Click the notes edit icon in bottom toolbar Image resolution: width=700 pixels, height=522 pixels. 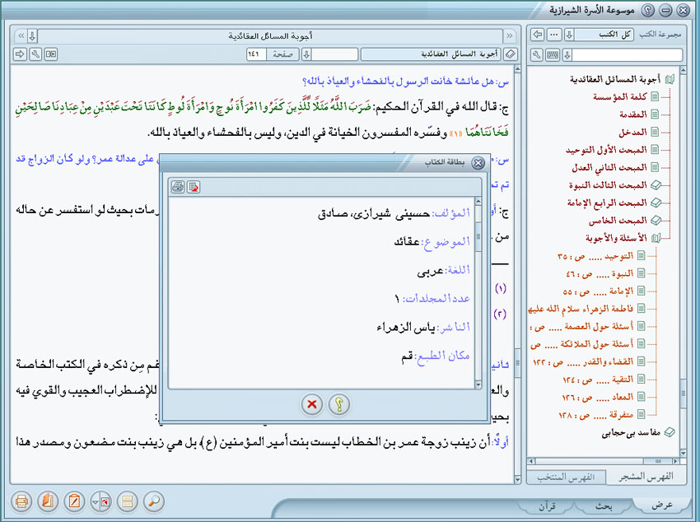click(75, 501)
